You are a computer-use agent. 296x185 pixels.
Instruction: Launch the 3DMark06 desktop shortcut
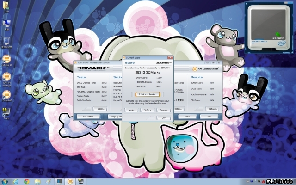coord(6,96)
